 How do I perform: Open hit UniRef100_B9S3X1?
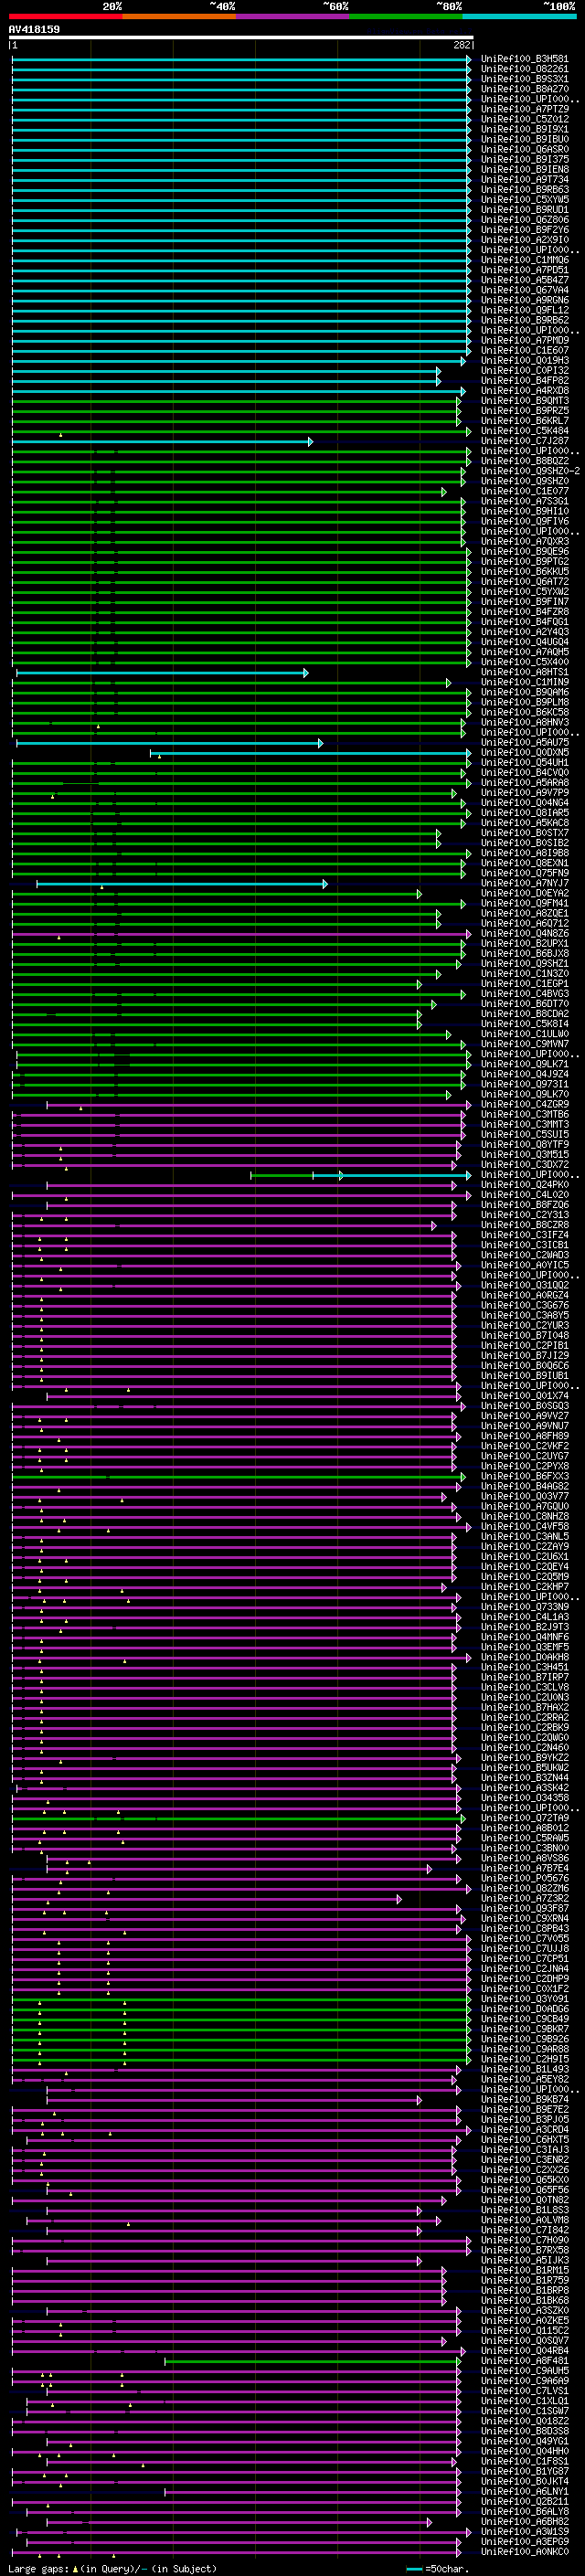[x=525, y=79]
